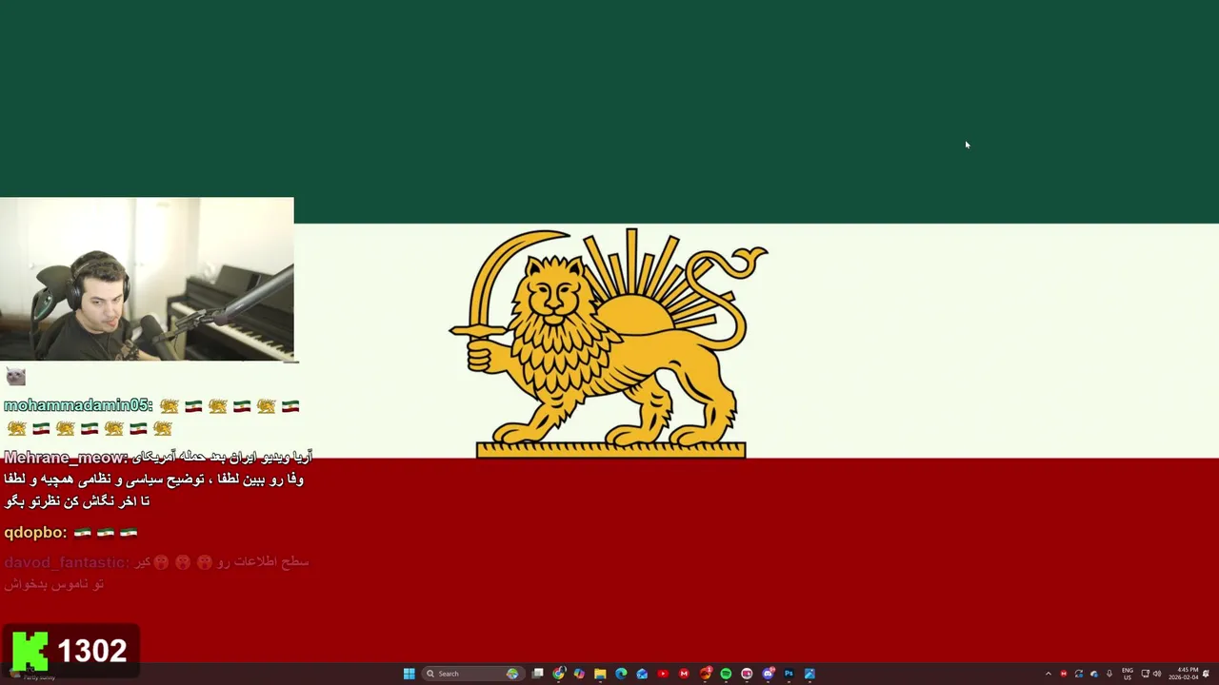Viewport: 1219px width, 685px height.
Task: Open the volume speaker control
Action: (x=1157, y=674)
